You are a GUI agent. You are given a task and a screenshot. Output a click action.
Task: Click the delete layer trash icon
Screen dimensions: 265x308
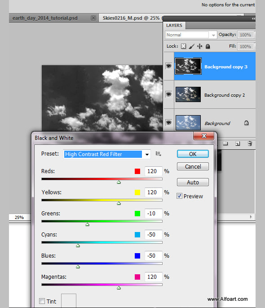250,143
